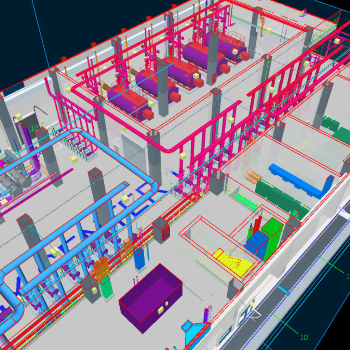Select the small blue cylindrical tank

[139, 259]
